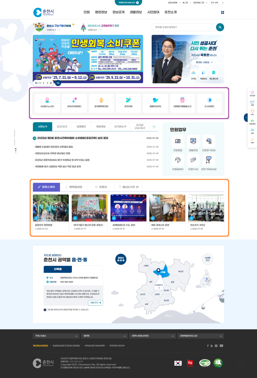Switch to the 고시/공고 tab

pos(62,127)
